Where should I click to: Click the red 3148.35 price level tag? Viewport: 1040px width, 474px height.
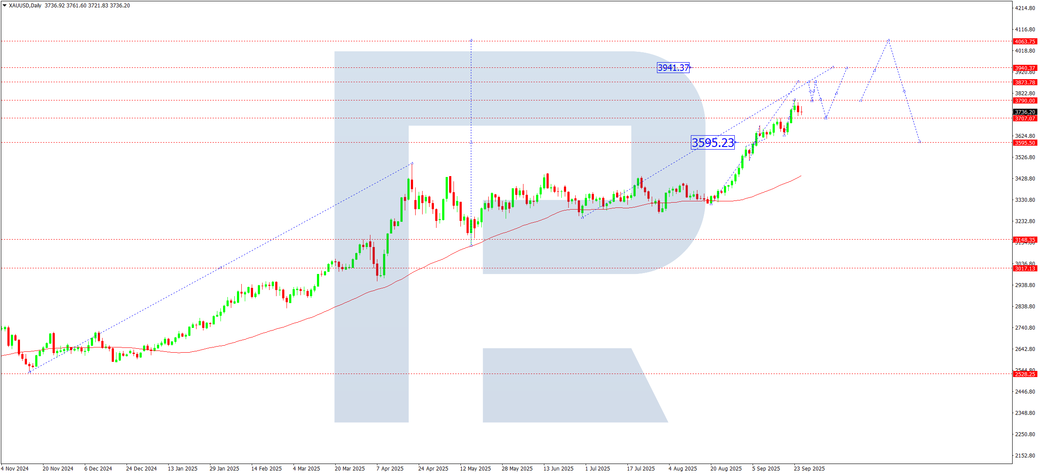point(1025,240)
